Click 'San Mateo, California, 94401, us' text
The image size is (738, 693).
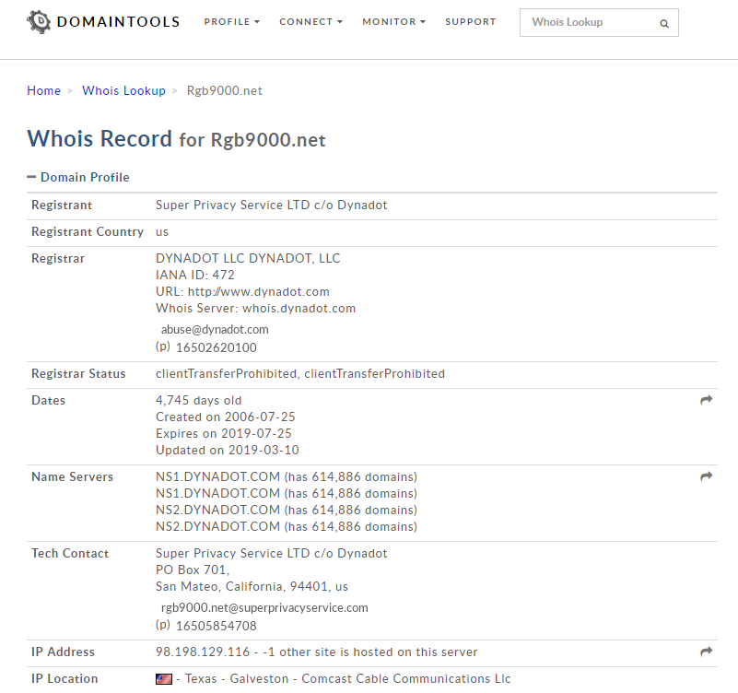point(252,587)
